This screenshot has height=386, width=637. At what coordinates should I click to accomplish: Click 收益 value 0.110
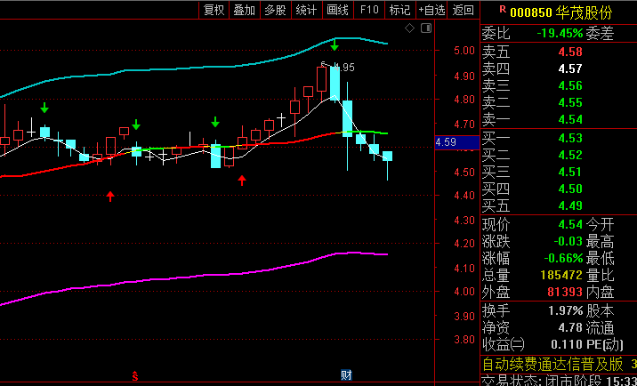point(567,345)
